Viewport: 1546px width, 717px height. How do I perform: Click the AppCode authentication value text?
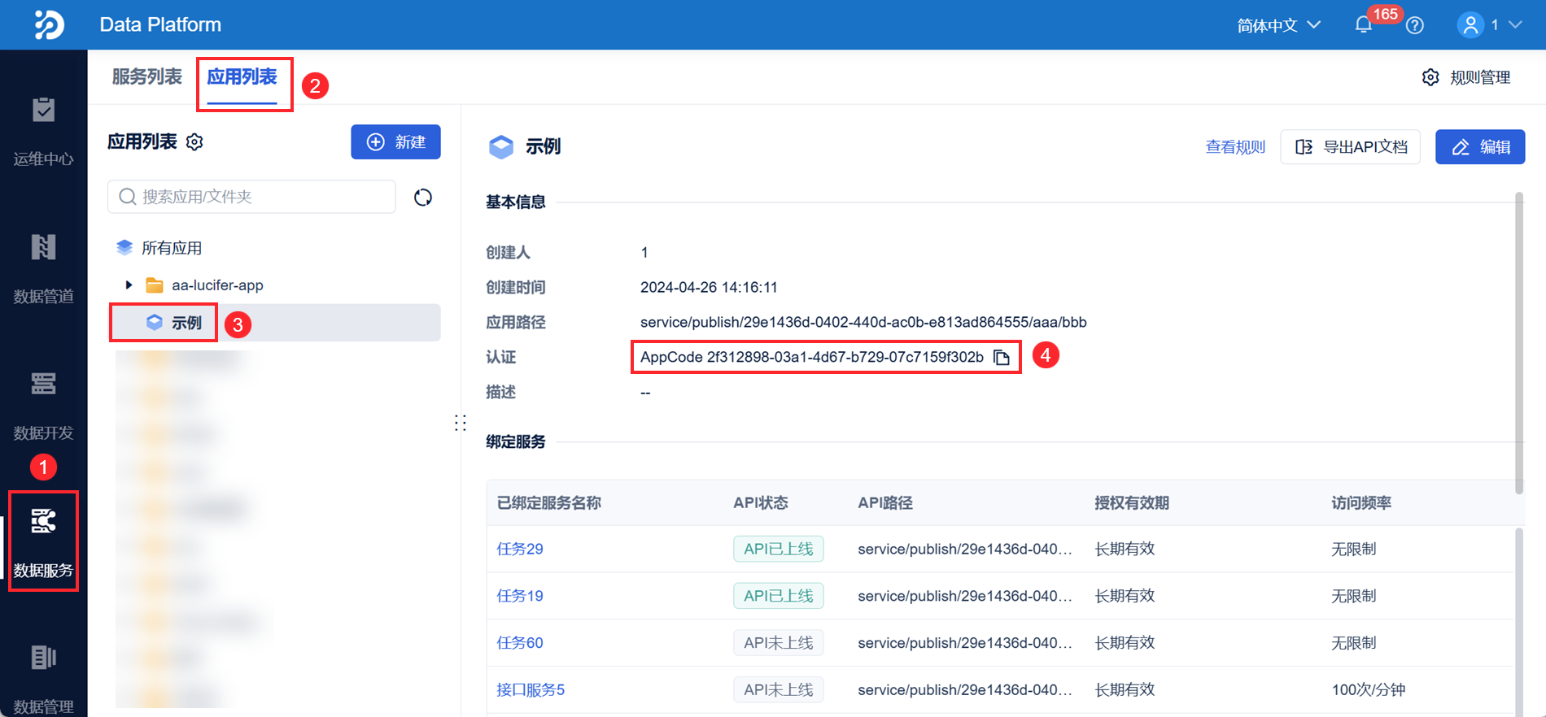tap(812, 358)
